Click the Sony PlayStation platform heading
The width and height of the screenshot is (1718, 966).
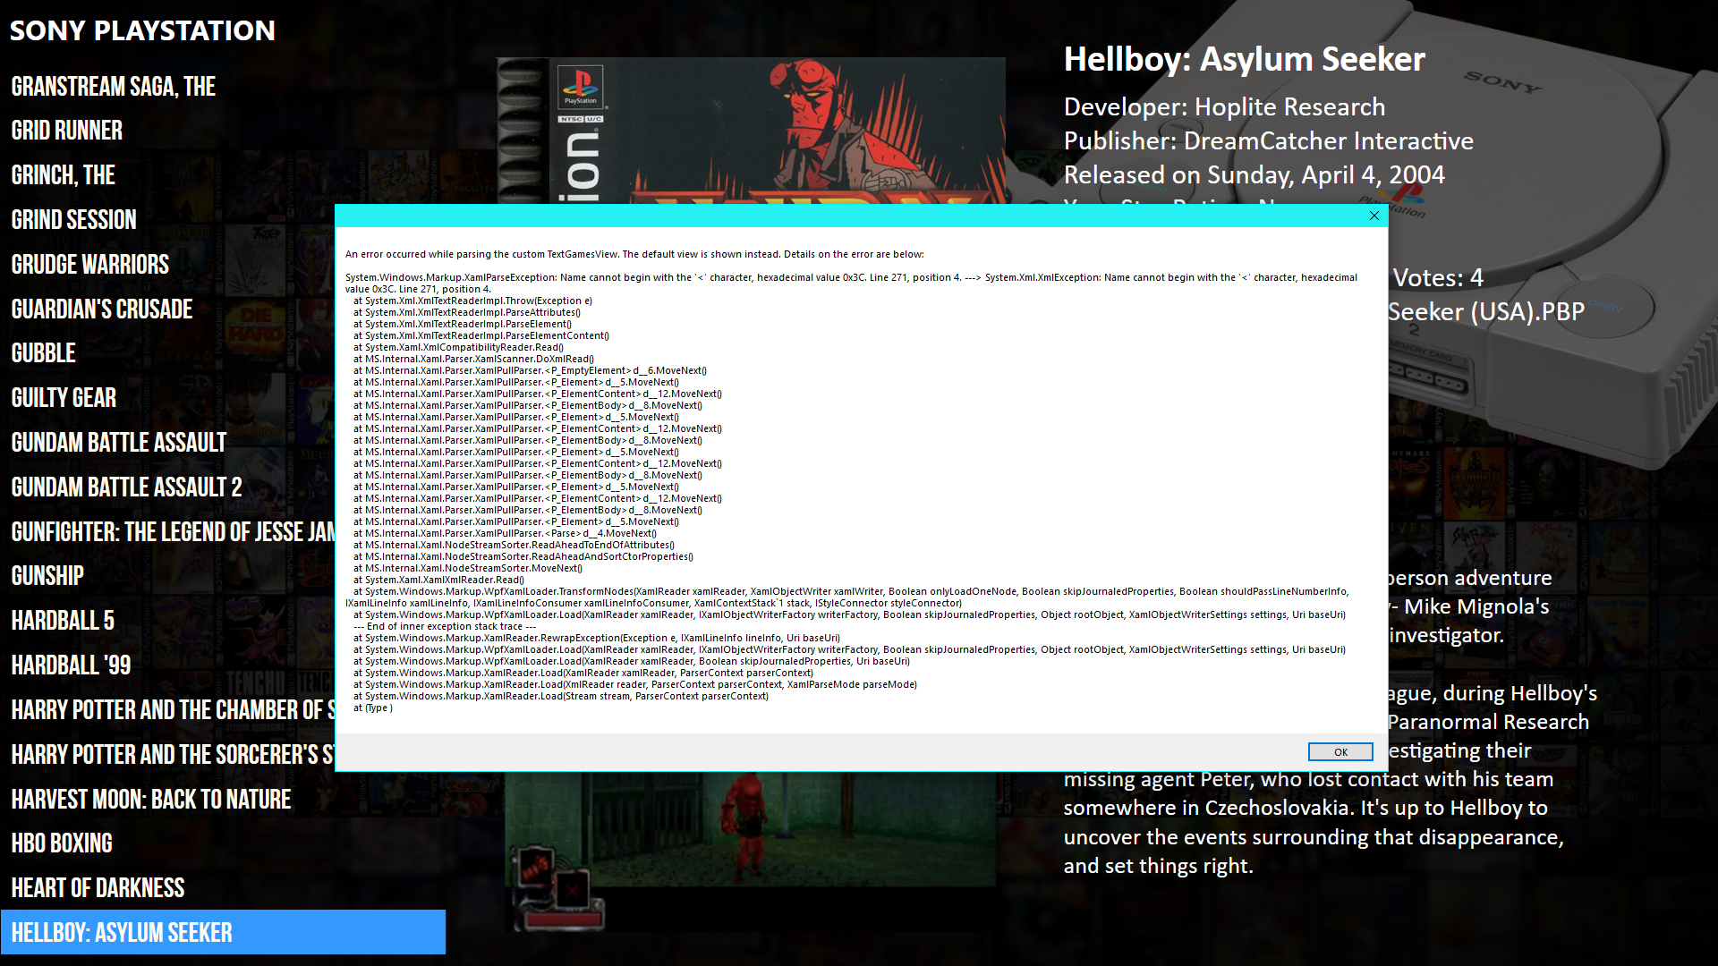coord(142,30)
